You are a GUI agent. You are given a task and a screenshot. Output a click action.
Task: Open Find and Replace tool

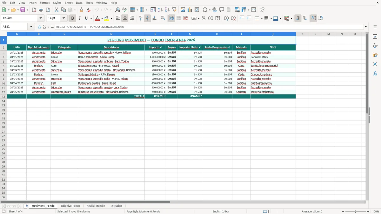pos(117,10)
